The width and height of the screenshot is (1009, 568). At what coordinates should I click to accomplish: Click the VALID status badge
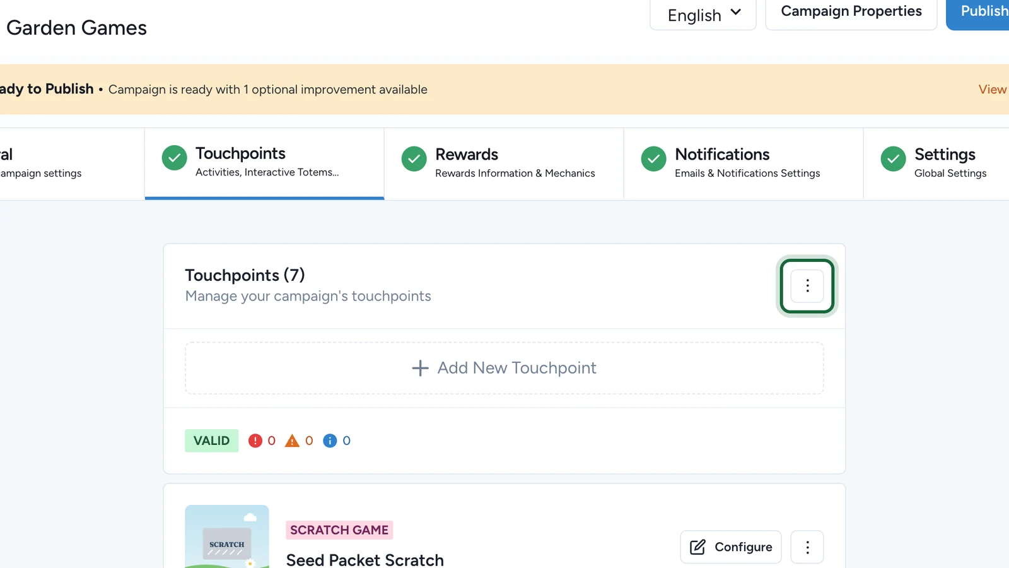212,441
